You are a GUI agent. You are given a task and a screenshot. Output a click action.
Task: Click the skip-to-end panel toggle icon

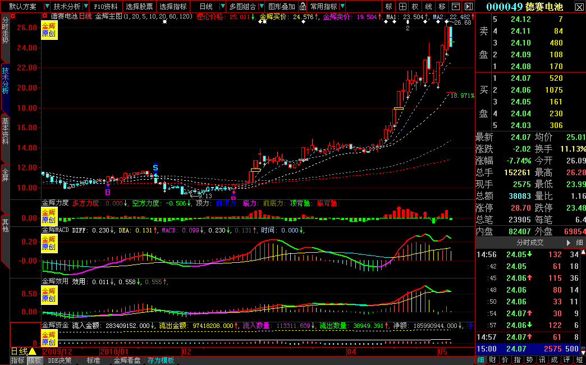[468, 6]
